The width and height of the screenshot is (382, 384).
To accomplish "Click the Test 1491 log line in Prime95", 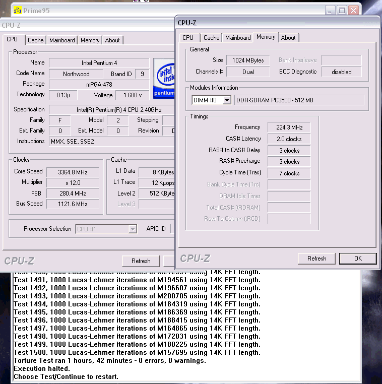I will pyautogui.click(x=137, y=280).
